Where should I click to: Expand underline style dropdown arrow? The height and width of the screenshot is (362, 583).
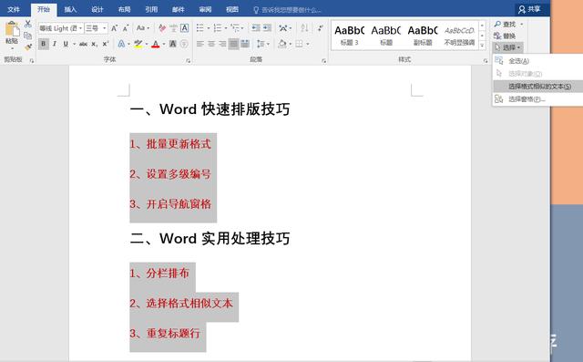[x=75, y=44]
